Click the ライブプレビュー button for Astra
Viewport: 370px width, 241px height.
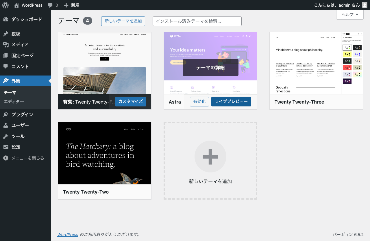(231, 102)
